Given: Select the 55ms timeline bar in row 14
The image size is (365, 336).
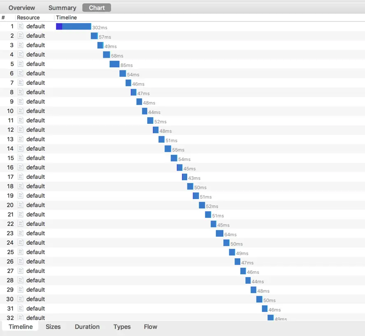Looking at the screenshot, I should coord(168,149).
